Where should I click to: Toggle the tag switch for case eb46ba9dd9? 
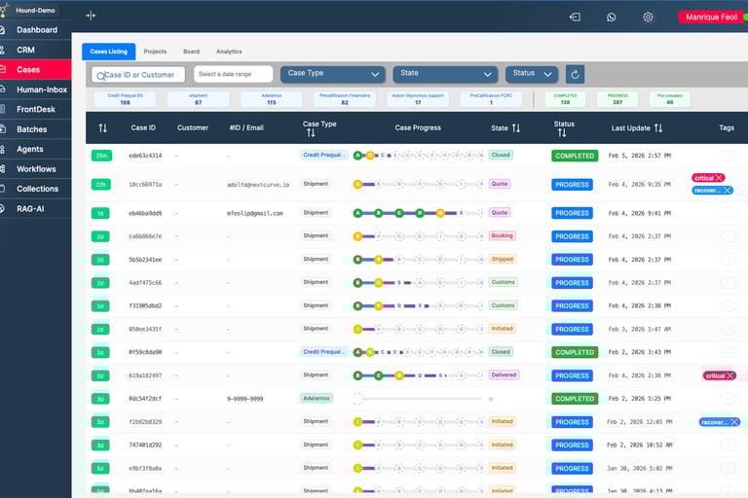(728, 213)
